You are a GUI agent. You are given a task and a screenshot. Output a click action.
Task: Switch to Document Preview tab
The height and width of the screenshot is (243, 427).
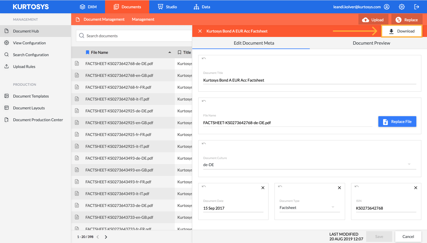[372, 43]
